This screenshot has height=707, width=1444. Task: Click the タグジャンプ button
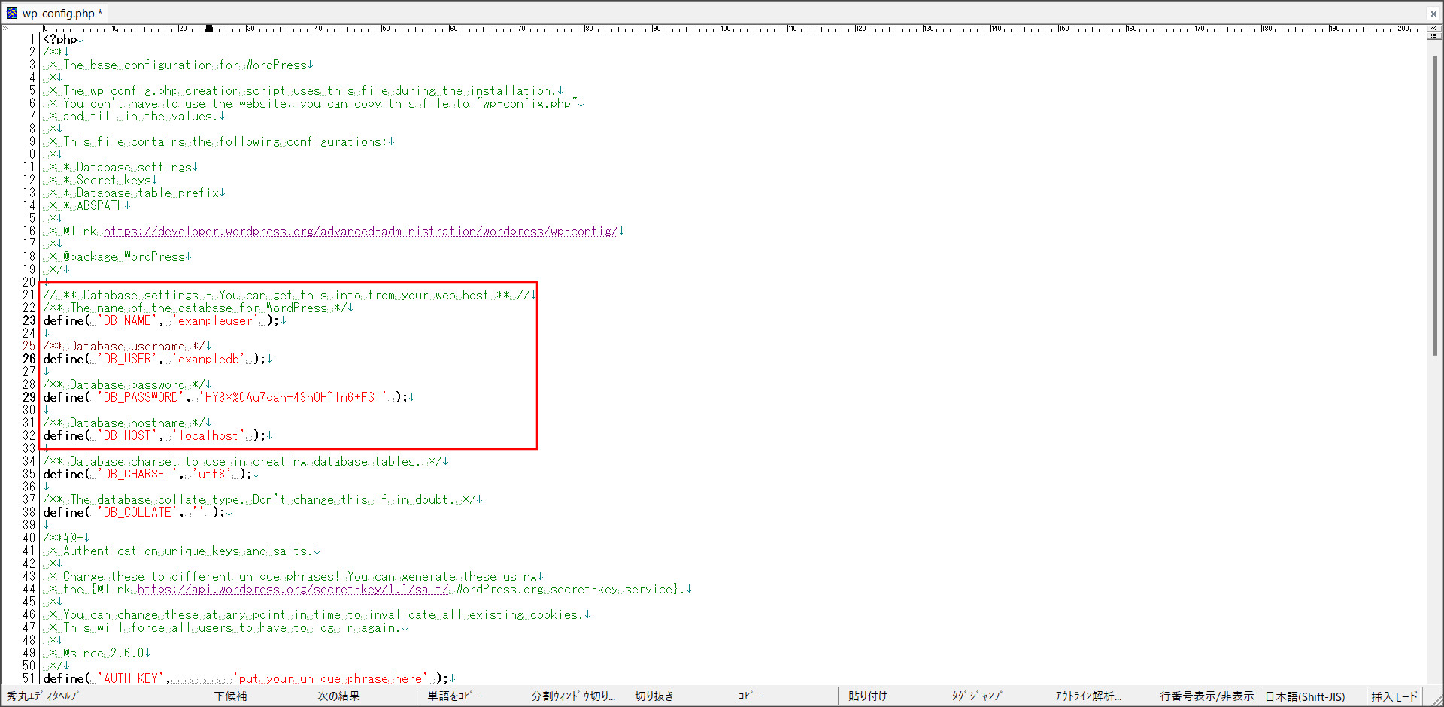coord(976,696)
